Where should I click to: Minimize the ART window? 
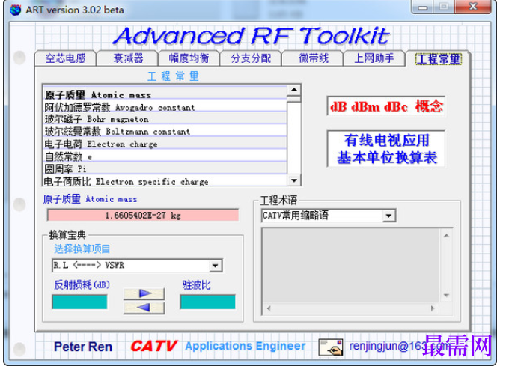[423, 7]
